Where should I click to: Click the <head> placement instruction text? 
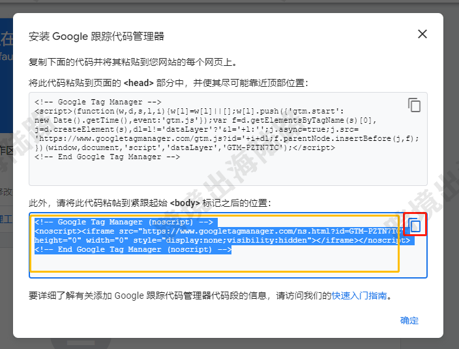(x=168, y=83)
